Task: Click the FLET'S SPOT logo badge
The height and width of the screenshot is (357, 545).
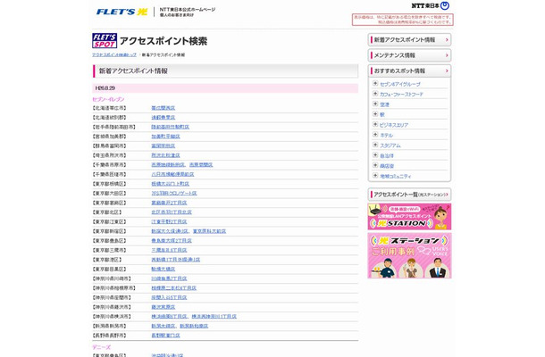Action: (105, 41)
